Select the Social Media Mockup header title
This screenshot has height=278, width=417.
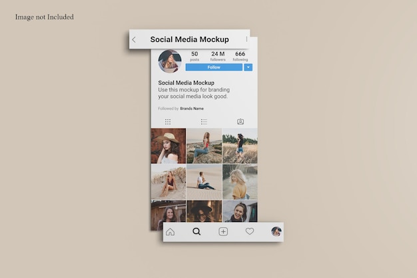point(189,39)
